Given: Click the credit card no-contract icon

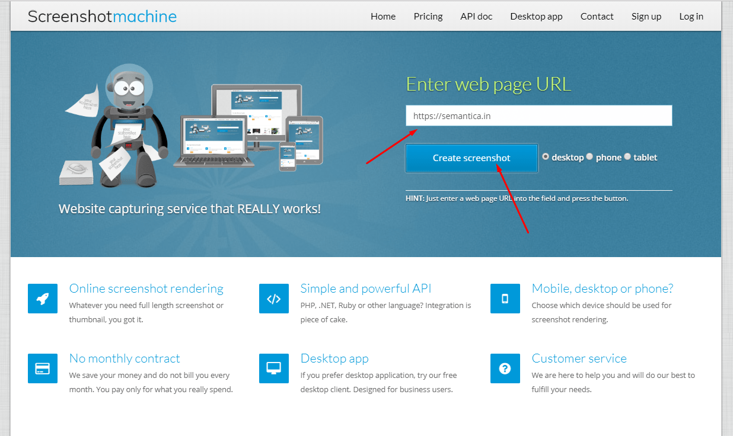Looking at the screenshot, I should click(x=43, y=368).
